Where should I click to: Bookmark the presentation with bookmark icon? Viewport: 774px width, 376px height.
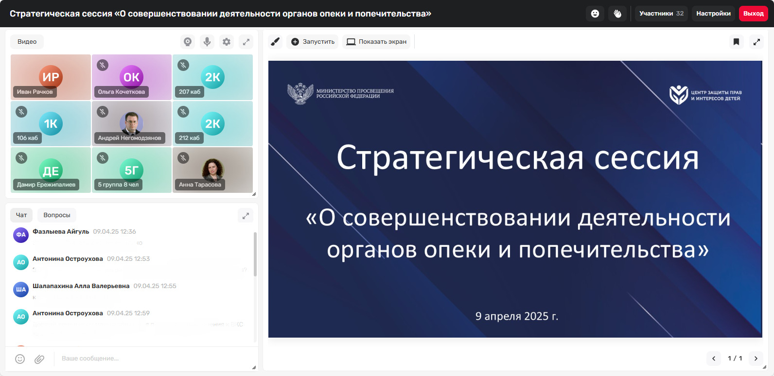[x=736, y=42]
